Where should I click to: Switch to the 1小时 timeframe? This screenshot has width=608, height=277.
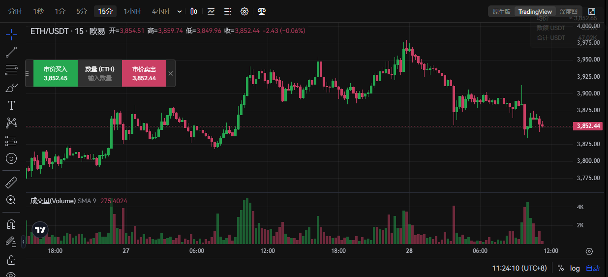132,11
